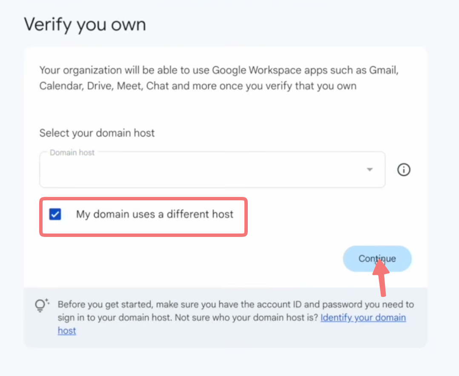Click the 'Domain host' floating field label
The height and width of the screenshot is (376, 459).
tap(72, 153)
